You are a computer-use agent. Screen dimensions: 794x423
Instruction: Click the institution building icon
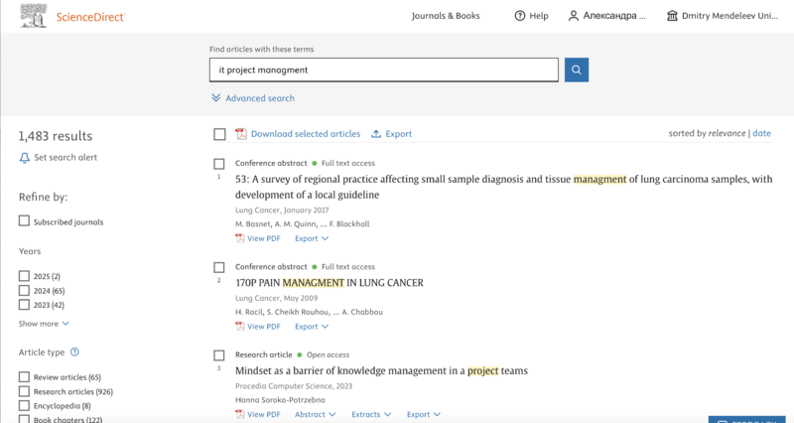click(x=673, y=16)
